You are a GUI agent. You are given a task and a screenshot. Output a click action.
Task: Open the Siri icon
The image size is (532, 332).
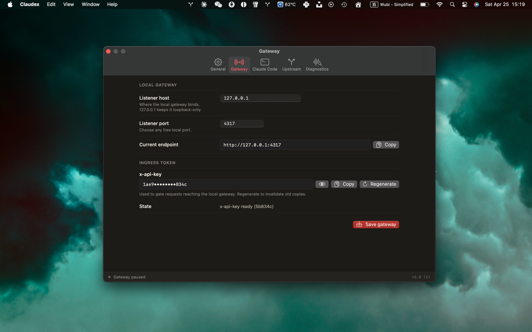click(476, 5)
